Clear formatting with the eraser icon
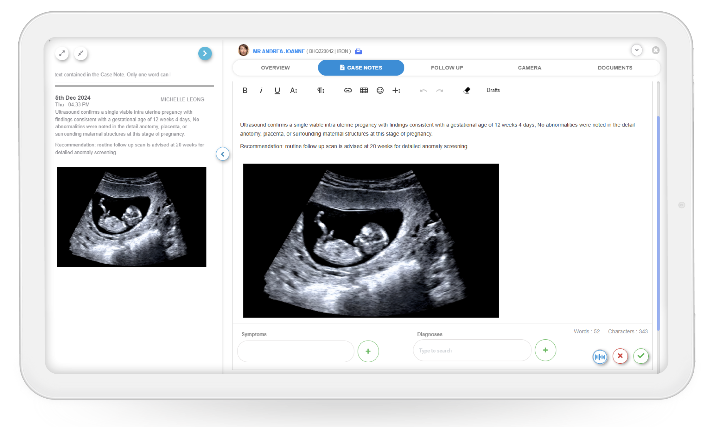Image resolution: width=712 pixels, height=427 pixels. pos(467,90)
